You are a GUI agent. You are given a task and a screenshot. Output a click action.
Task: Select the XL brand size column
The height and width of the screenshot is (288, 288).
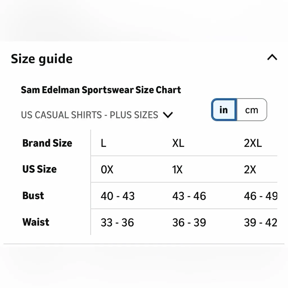point(178,143)
